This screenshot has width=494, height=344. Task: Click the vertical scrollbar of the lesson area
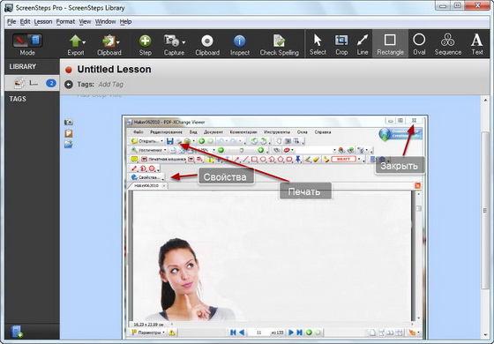point(485,210)
